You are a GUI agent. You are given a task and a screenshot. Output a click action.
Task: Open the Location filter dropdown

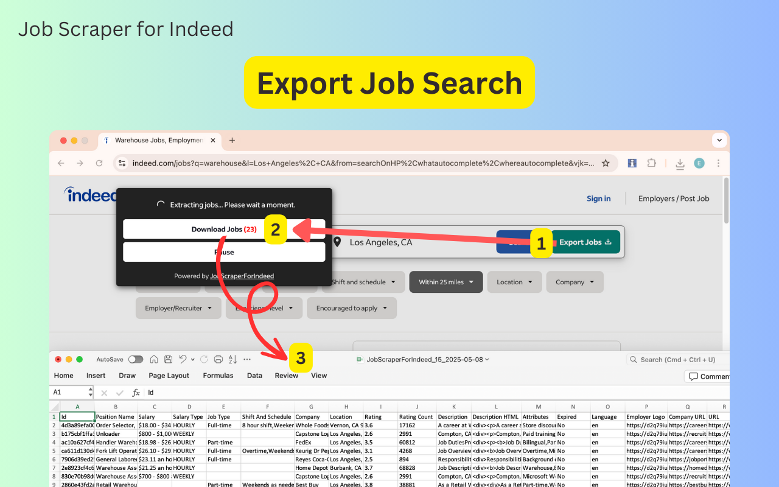pos(514,282)
